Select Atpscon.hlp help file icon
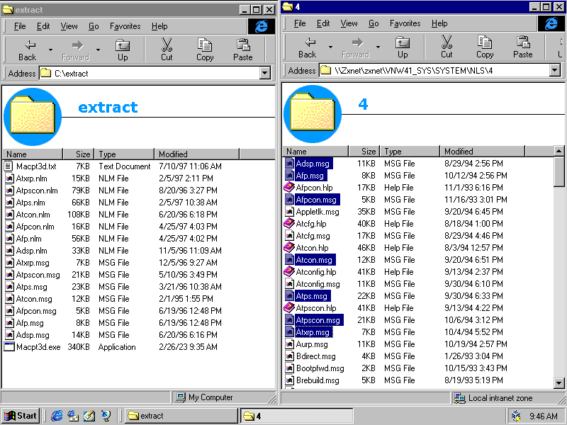 tap(289, 307)
